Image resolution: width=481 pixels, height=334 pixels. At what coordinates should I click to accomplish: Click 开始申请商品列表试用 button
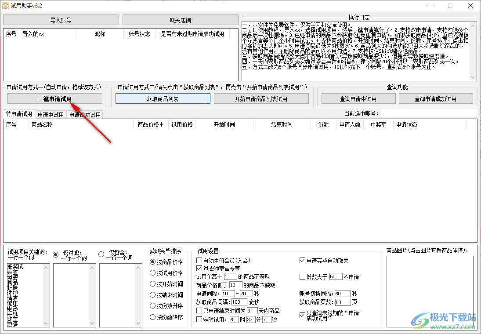[x=261, y=99]
